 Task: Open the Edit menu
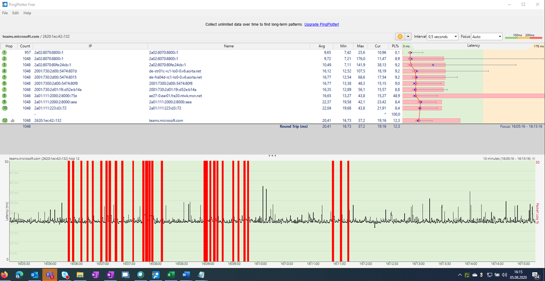(15, 13)
